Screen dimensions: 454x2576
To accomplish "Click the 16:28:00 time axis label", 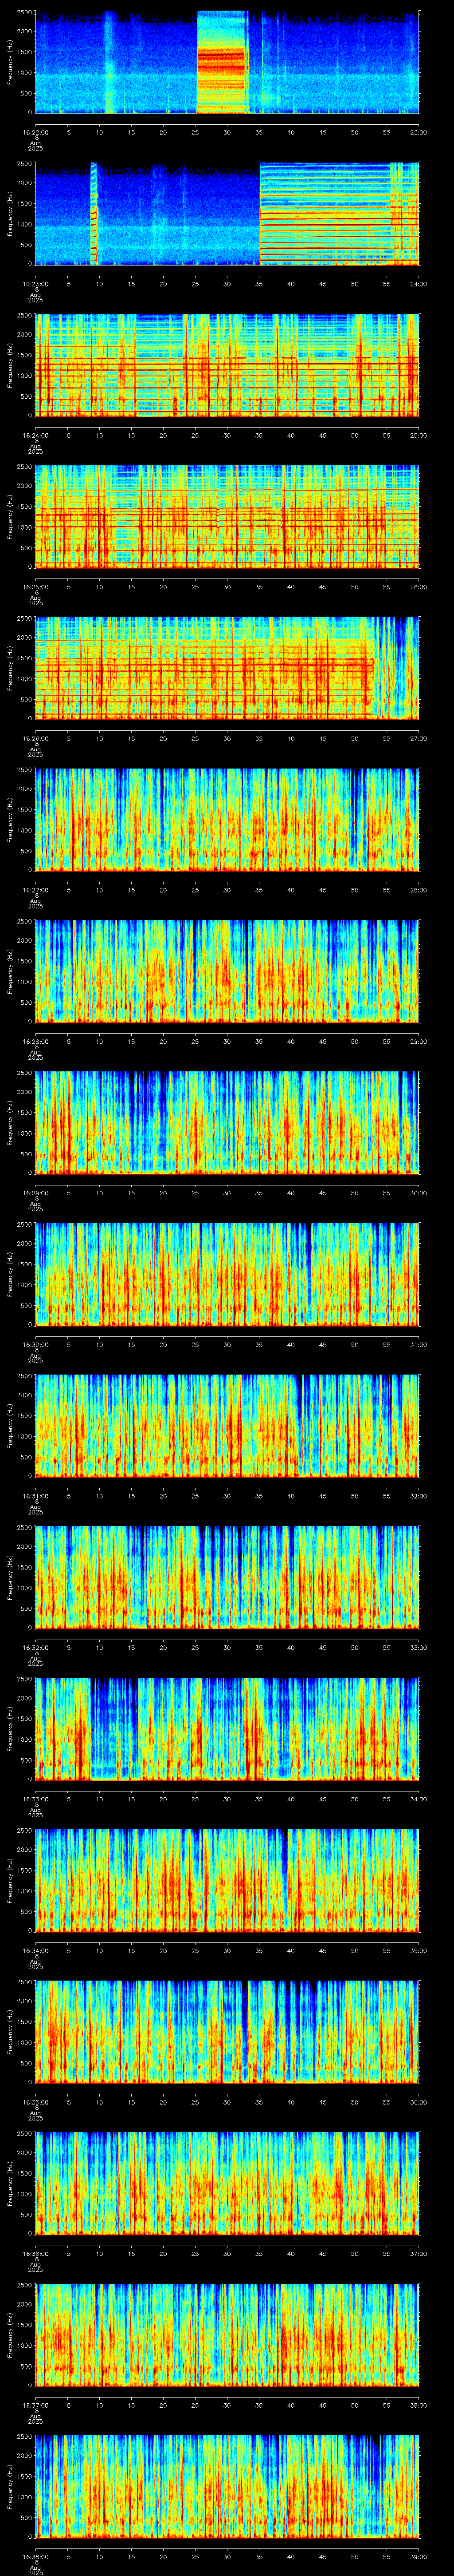I will 35,1041.
